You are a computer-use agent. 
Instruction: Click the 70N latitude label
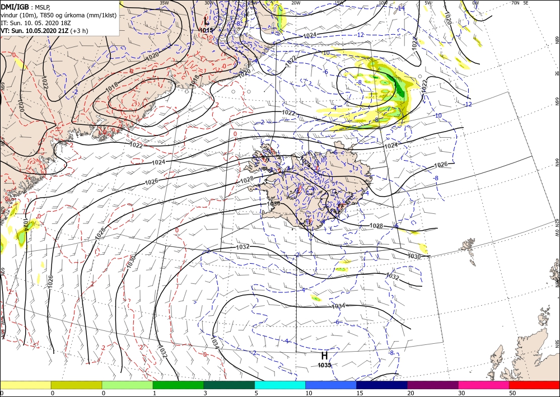(515, 3)
